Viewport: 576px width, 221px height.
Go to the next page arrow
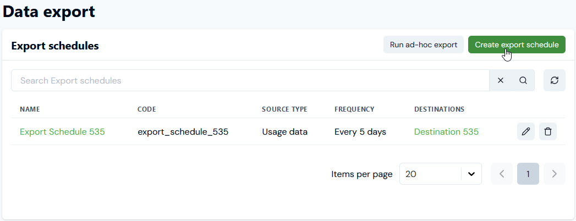click(555, 174)
